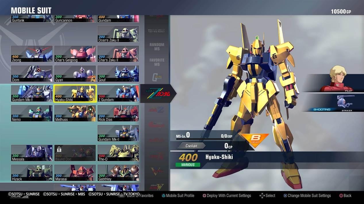
Task: Open Mobile Suit Profile
Action: pyautogui.click(x=180, y=196)
